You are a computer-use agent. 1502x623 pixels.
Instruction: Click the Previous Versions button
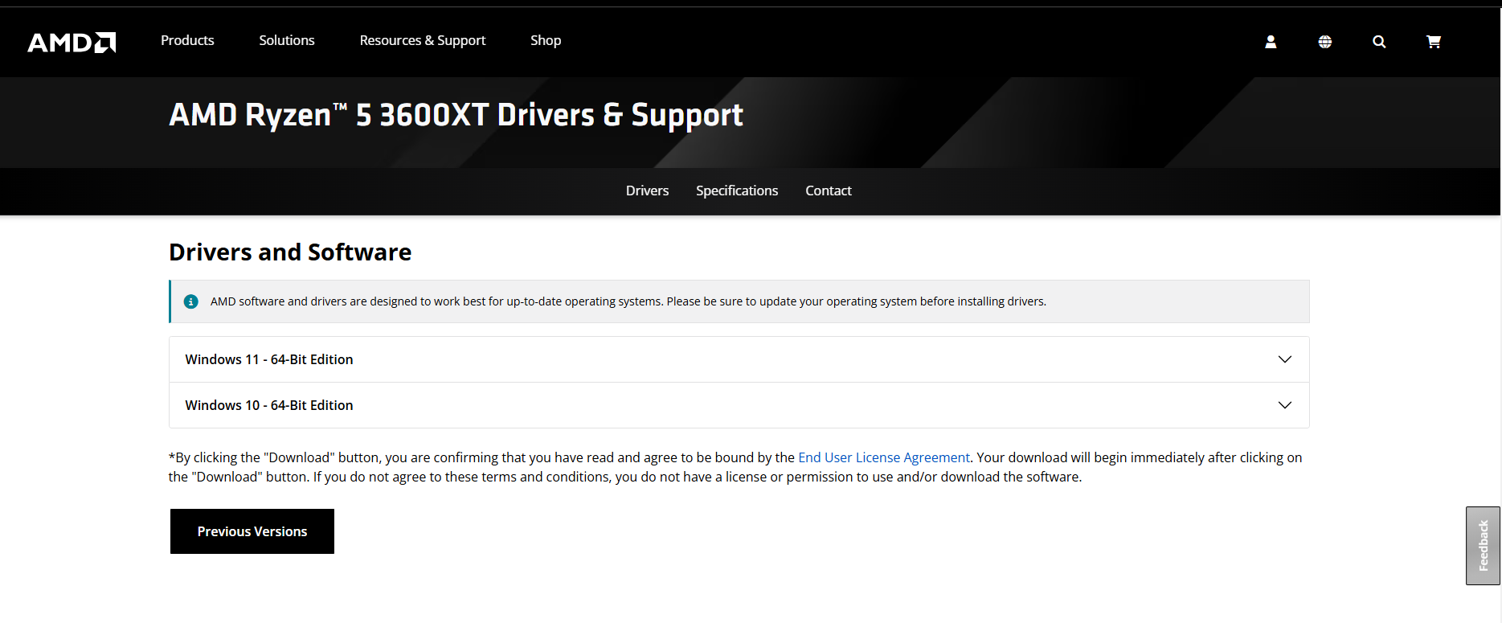[x=252, y=531]
